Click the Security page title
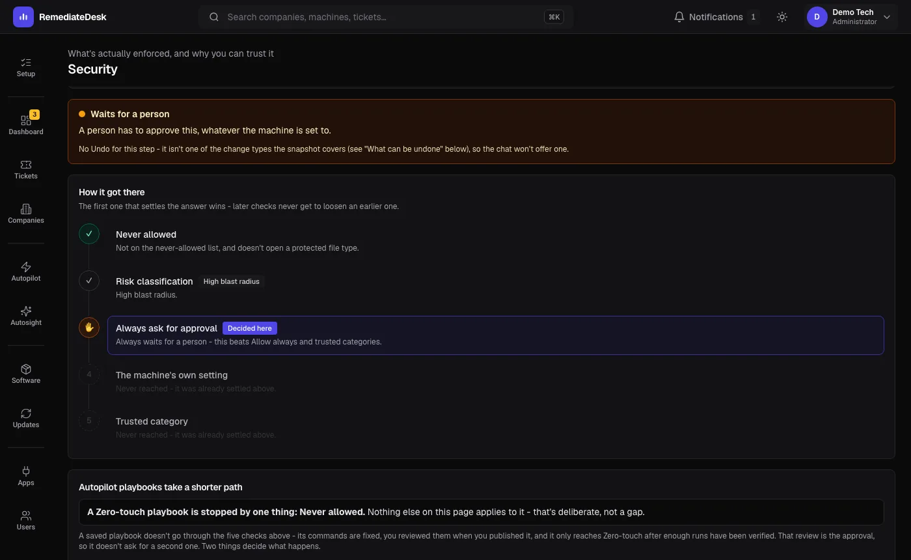Screen dimensions: 911x560 pyautogui.click(x=92, y=69)
